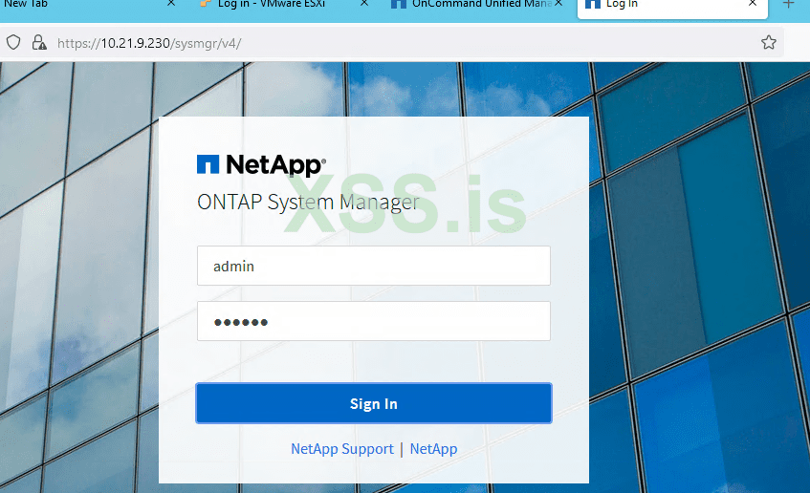Image resolution: width=810 pixels, height=493 pixels.
Task: Click the Log In tab favicon
Action: (593, 4)
